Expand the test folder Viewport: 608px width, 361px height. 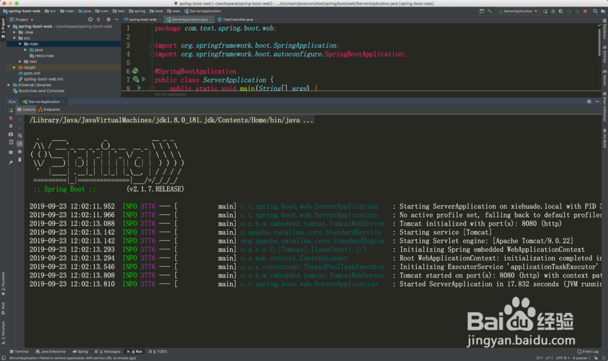(x=20, y=61)
